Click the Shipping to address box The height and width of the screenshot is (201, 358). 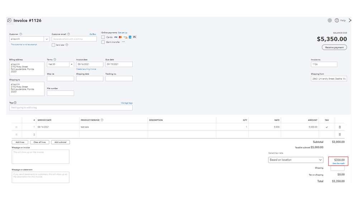coord(27,89)
